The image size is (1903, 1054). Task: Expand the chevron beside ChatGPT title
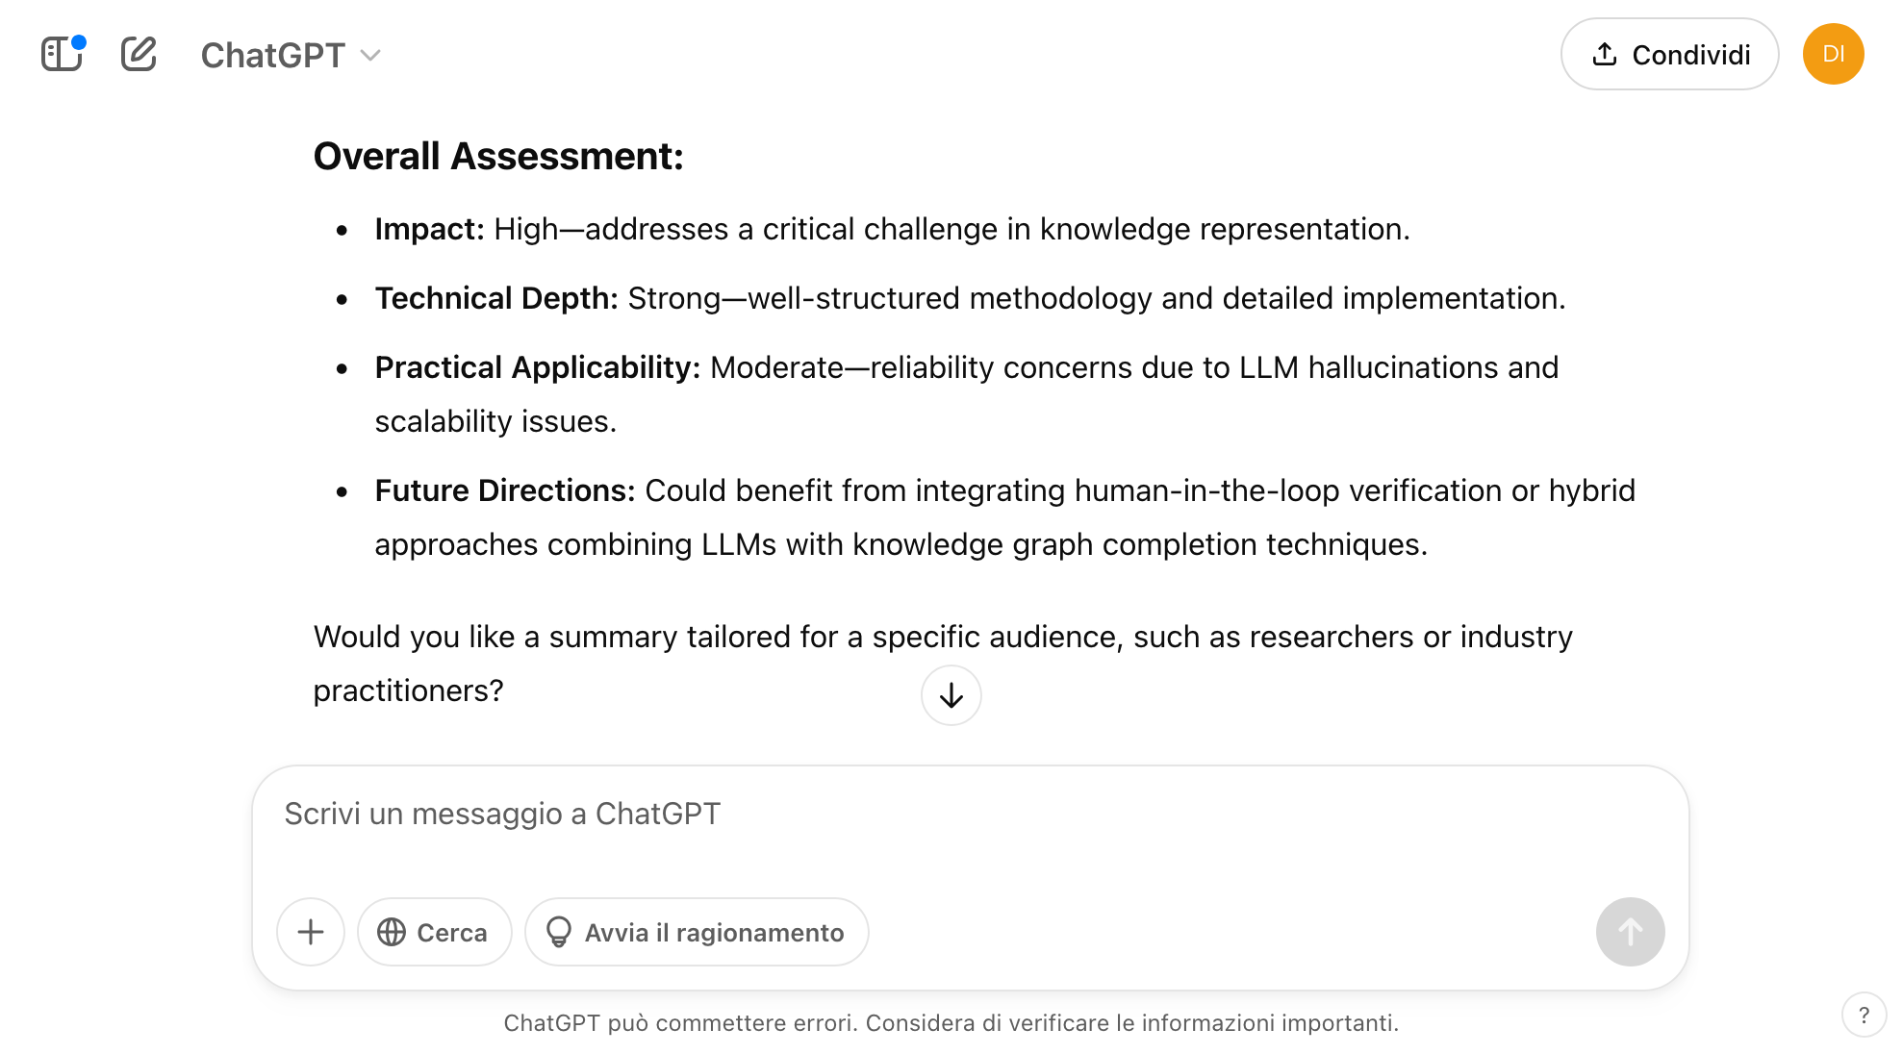[371, 56]
